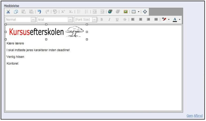Image resolution: width=206 pixels, height=121 pixels.
Task: Open the highlight color dropdown arrow
Action: click(x=169, y=20)
